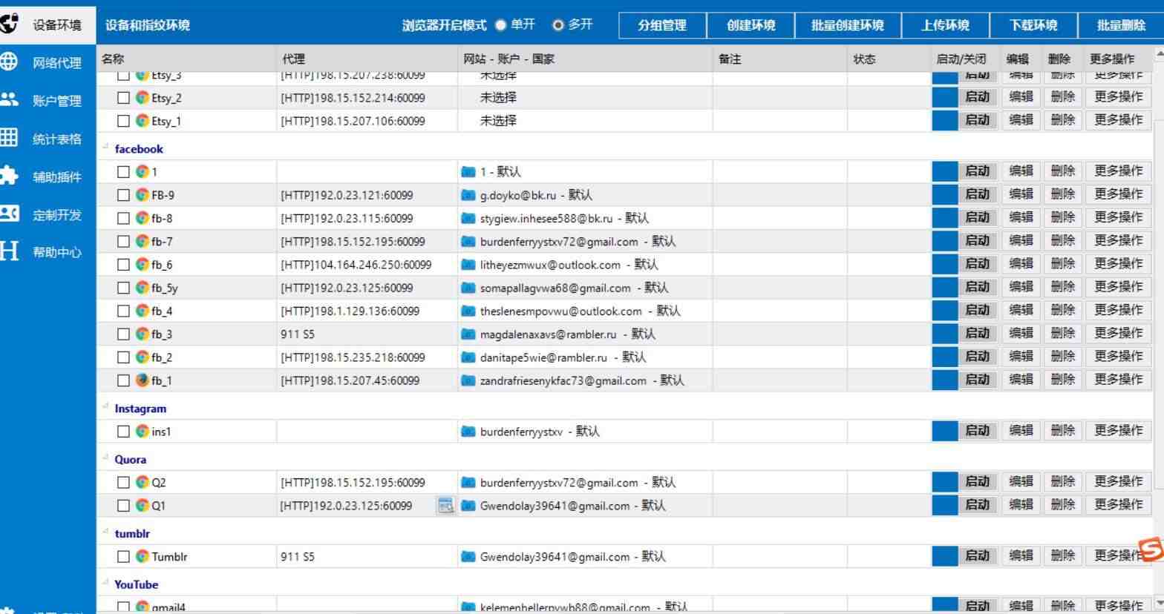Screen dimensions: 1164x614
Task: Check the box for Tumblr
Action: point(124,557)
